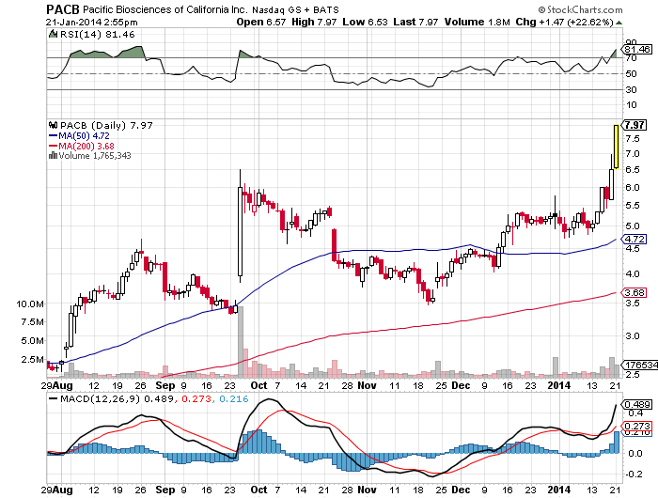Image resolution: width=658 pixels, height=498 pixels.
Task: Click the green up-arrow after Chg value
Action: [619, 23]
